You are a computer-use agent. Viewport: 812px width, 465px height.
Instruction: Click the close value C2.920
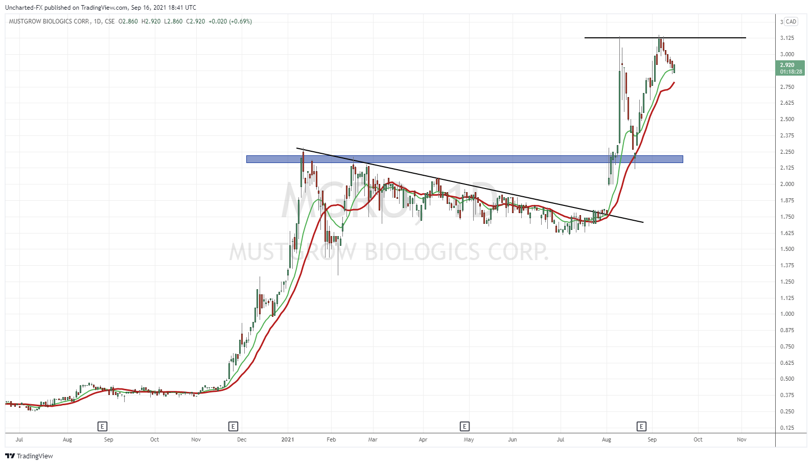click(196, 21)
